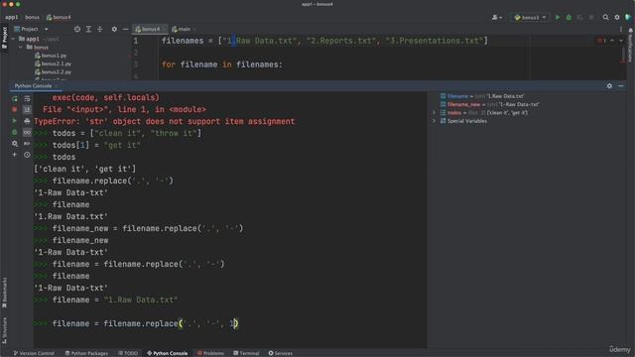Viewport: 635px width, 357px height.
Task: Select filename_new variable in variables pane
Action: pos(489,104)
